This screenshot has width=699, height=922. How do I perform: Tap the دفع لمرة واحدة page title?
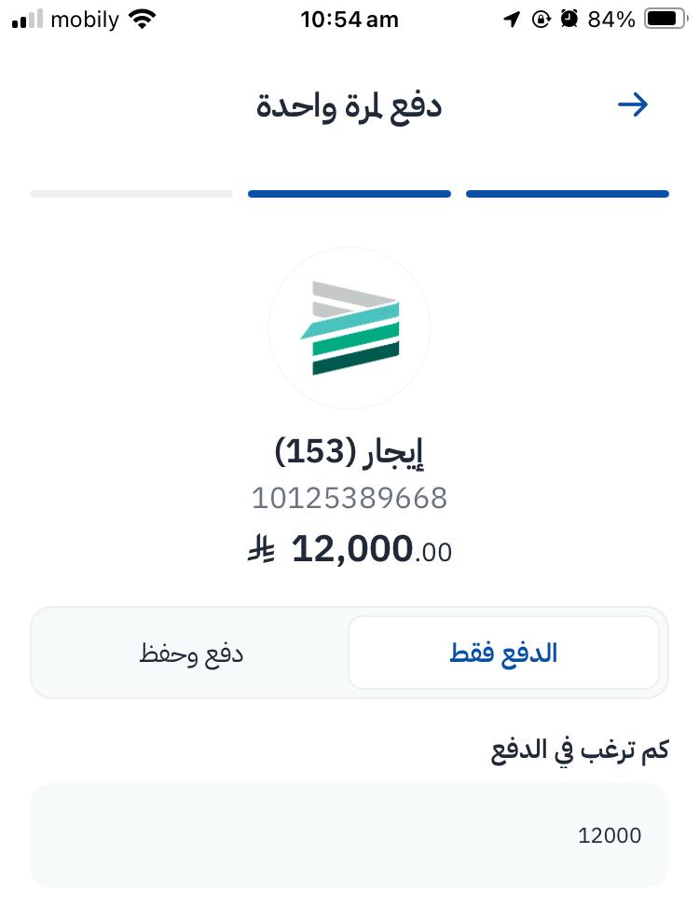pyautogui.click(x=349, y=105)
